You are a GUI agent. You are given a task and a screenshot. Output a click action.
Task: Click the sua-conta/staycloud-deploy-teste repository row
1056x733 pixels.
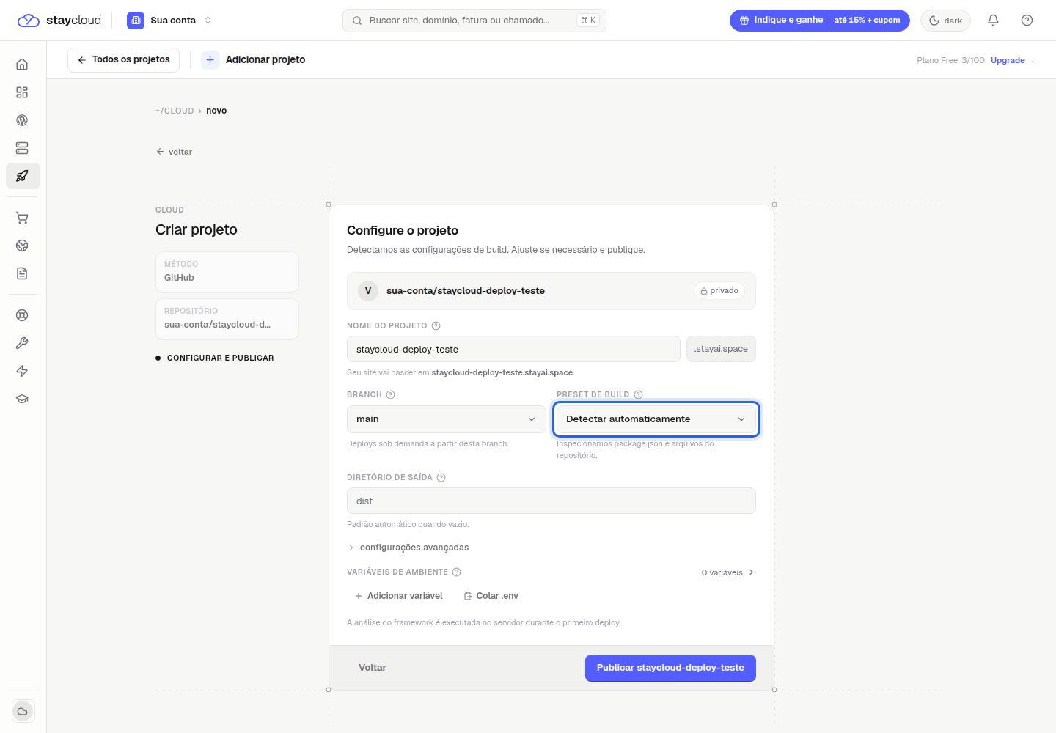[551, 291]
